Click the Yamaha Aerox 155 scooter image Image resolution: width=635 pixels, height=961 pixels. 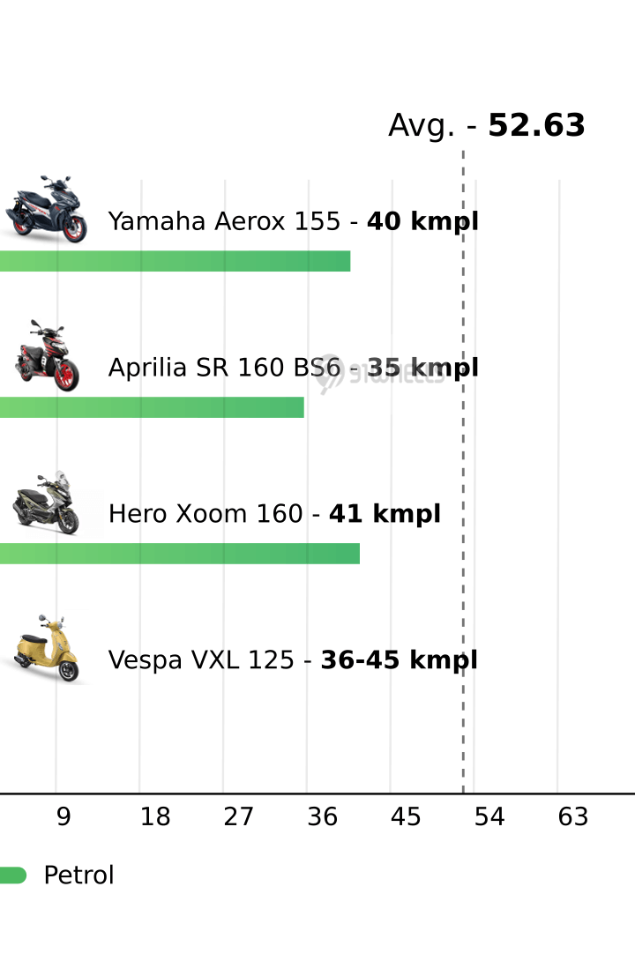point(46,210)
